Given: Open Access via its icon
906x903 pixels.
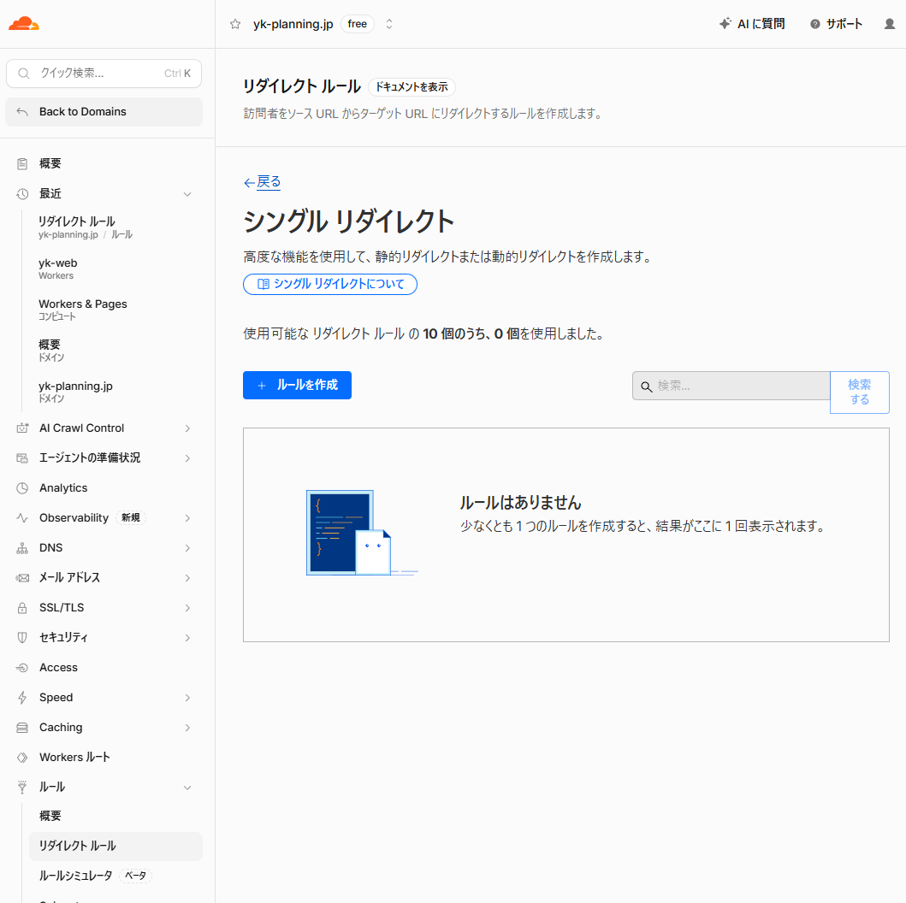Looking at the screenshot, I should [22, 668].
